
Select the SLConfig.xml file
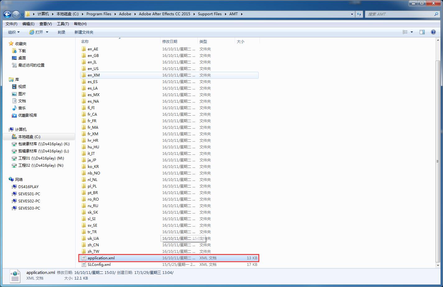tap(169, 264)
